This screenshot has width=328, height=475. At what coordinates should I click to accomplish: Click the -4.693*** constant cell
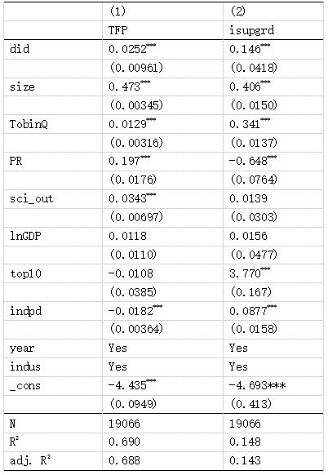(x=273, y=386)
